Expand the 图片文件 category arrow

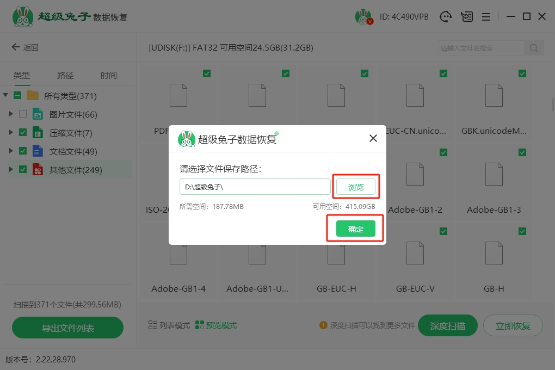(x=11, y=114)
